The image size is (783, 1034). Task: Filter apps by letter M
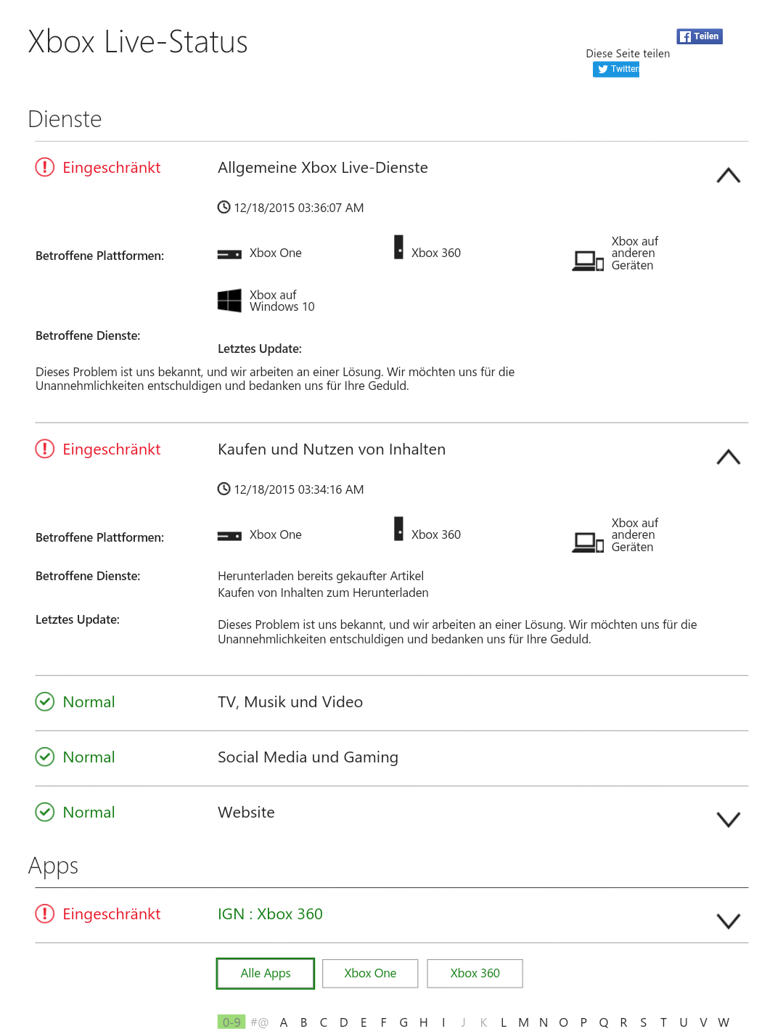tap(523, 1022)
